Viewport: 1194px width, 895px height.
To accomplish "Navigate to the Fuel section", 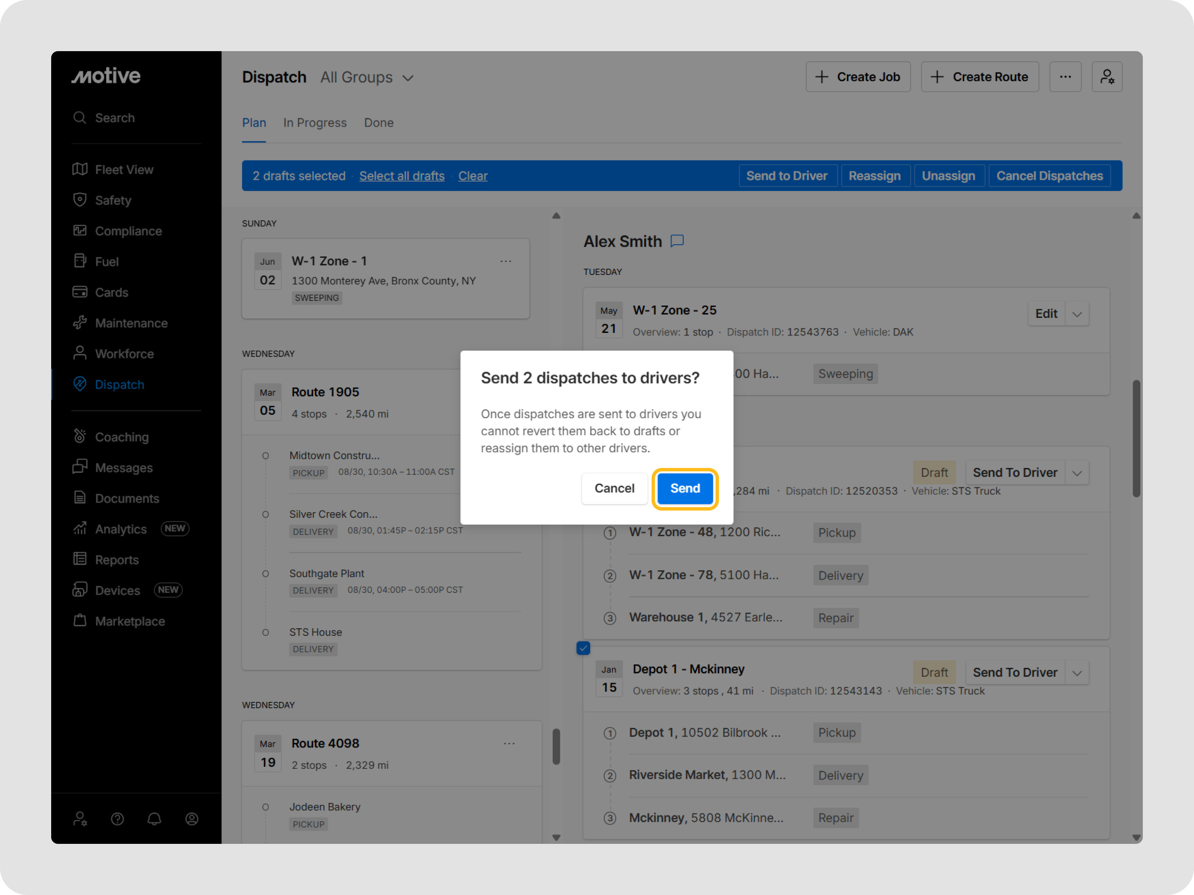I will (106, 261).
